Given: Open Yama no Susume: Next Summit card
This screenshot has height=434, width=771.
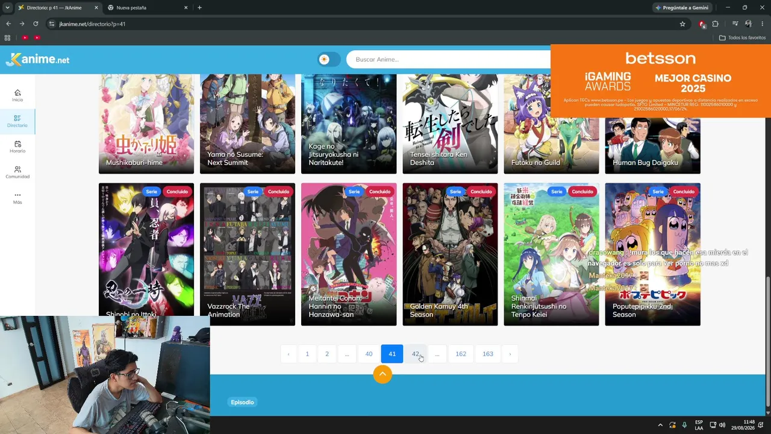Looking at the screenshot, I should [248, 124].
